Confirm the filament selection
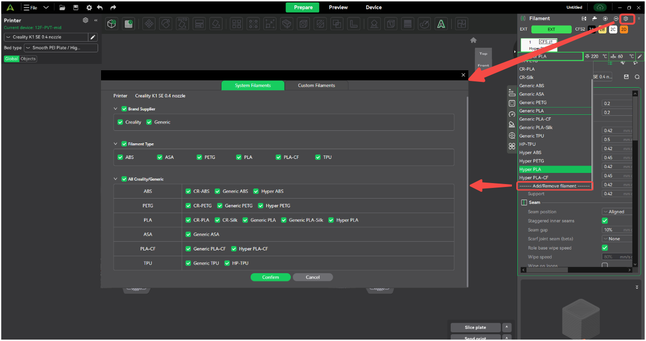 [x=271, y=277]
